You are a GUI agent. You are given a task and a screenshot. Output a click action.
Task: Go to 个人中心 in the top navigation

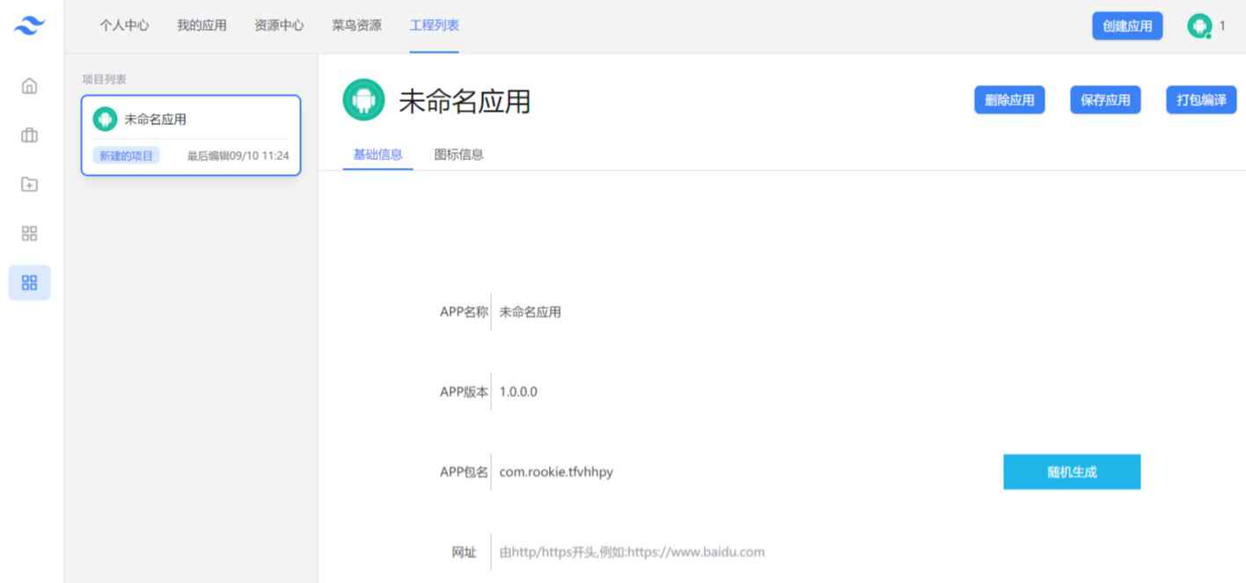tap(123, 26)
